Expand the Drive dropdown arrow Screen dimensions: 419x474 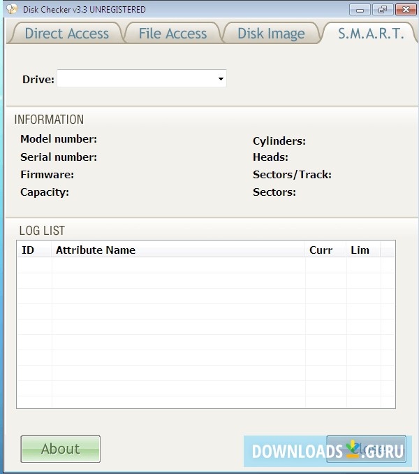(x=221, y=79)
